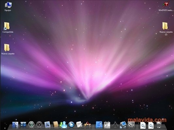
Task: Select the WinDVDCreator desktop icon
Action: click(166, 5)
